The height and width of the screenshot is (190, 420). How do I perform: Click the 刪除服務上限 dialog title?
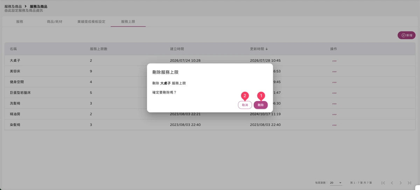point(166,72)
